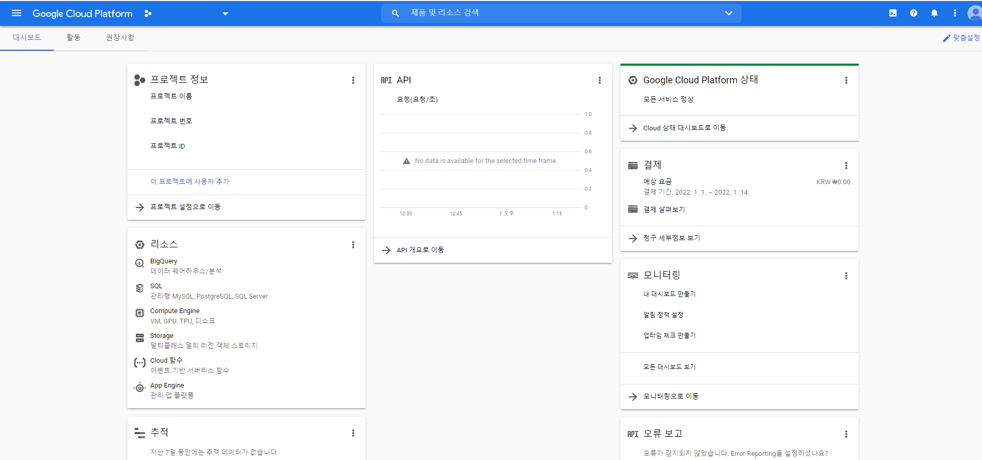Click the 맞춤설정 customize button
Screen dimensions: 982x460
click(x=961, y=38)
